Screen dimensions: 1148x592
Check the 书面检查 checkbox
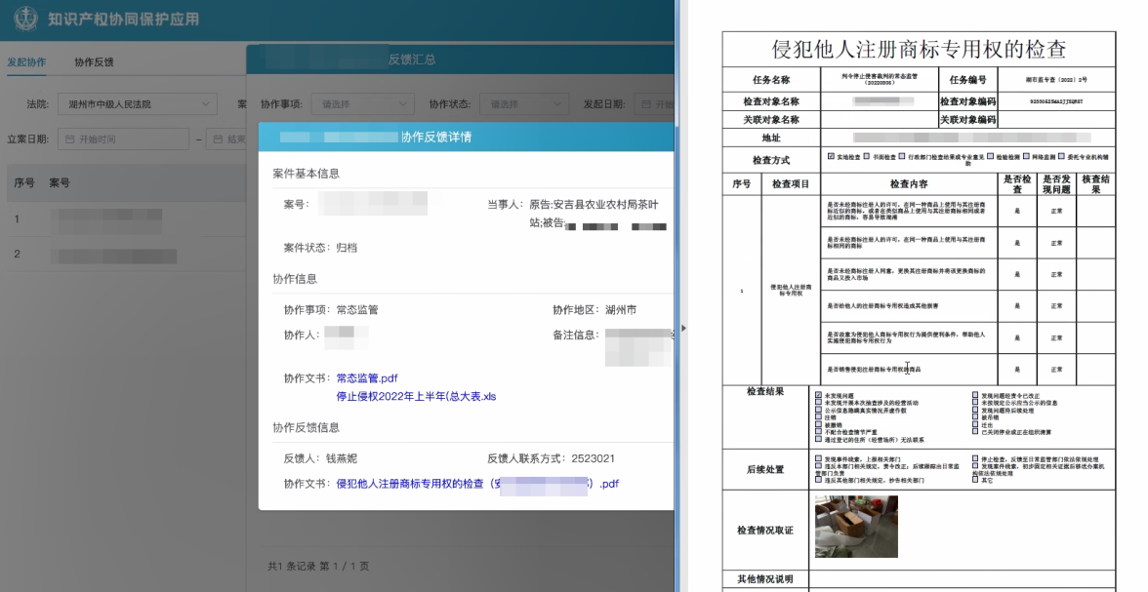pyautogui.click(x=866, y=156)
